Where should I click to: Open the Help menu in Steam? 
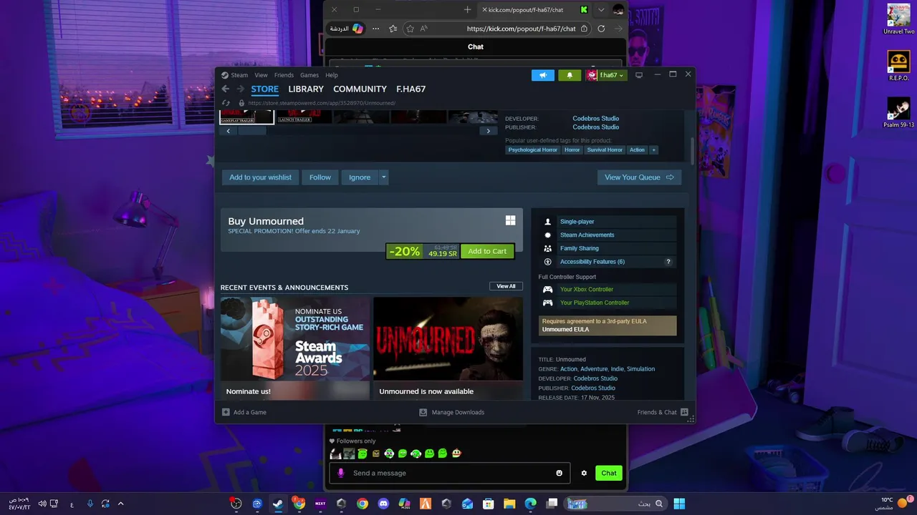332,75
